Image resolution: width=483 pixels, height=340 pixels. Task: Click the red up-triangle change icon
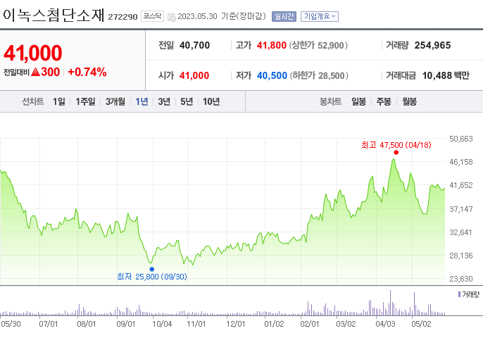point(35,72)
